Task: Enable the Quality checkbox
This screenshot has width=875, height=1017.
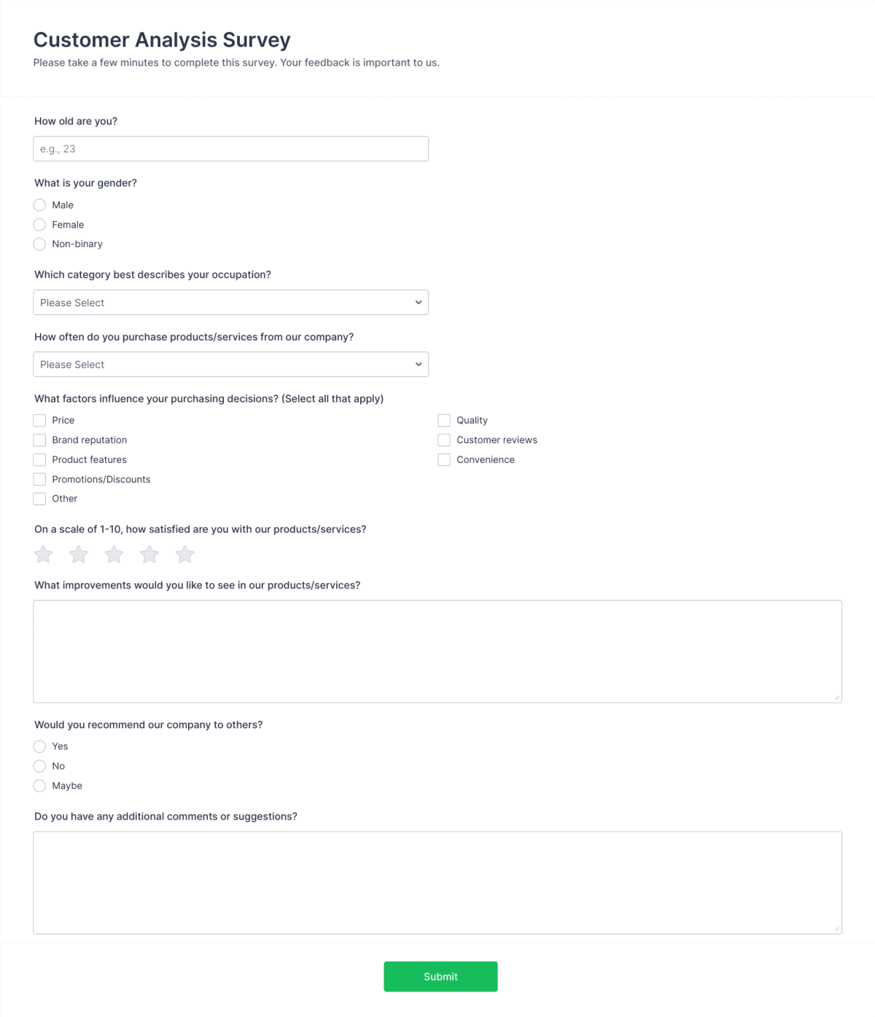Action: point(443,420)
